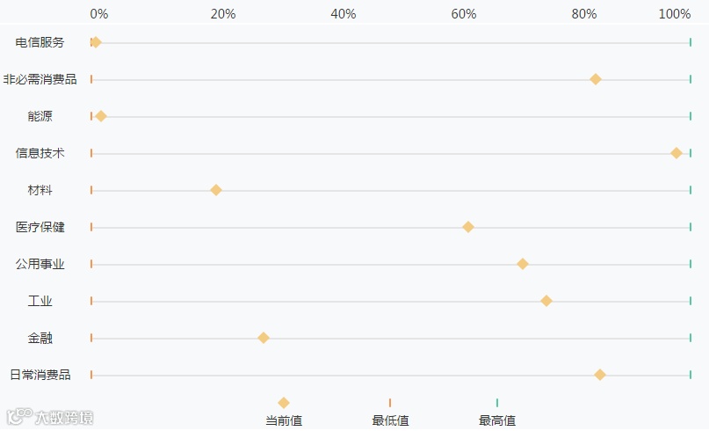
Task: Click the 能源 diamond marker
Action: (x=101, y=116)
